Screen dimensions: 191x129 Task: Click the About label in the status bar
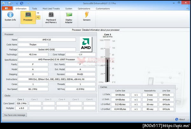coord(182,119)
